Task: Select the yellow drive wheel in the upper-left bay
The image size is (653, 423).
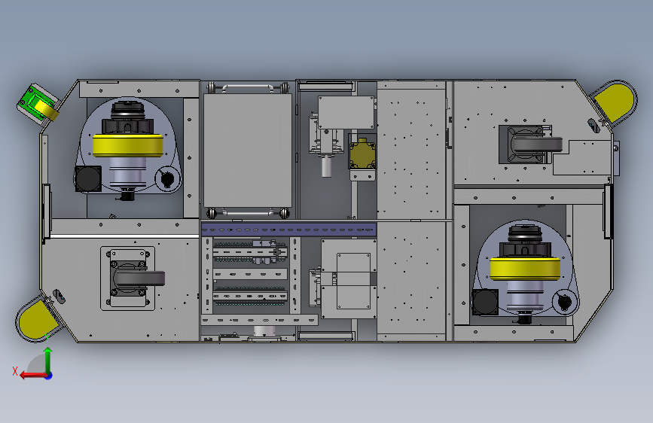Action: click(127, 145)
